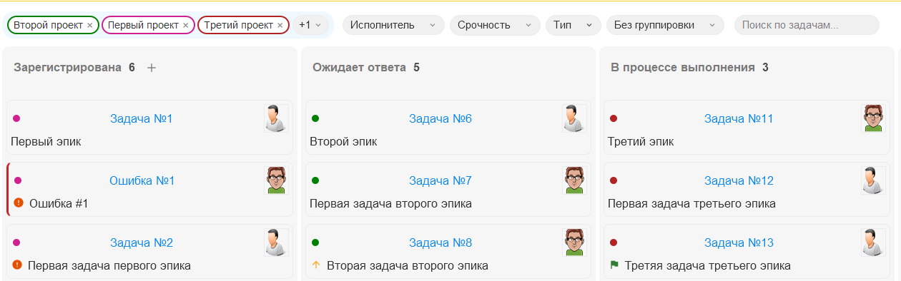
Task: Click the assignee avatar on Ошибка №1
Action: pos(276,180)
